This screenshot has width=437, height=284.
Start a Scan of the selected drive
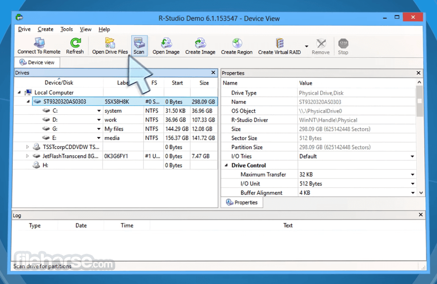139,46
